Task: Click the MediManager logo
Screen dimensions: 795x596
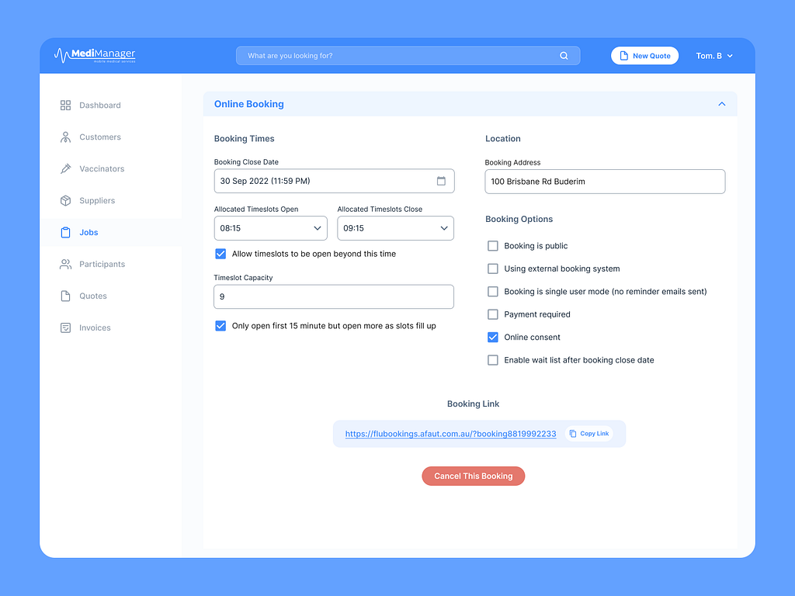Action: (x=95, y=55)
